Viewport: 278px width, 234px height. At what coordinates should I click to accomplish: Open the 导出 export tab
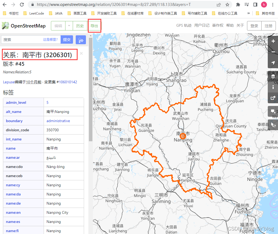coord(94,26)
